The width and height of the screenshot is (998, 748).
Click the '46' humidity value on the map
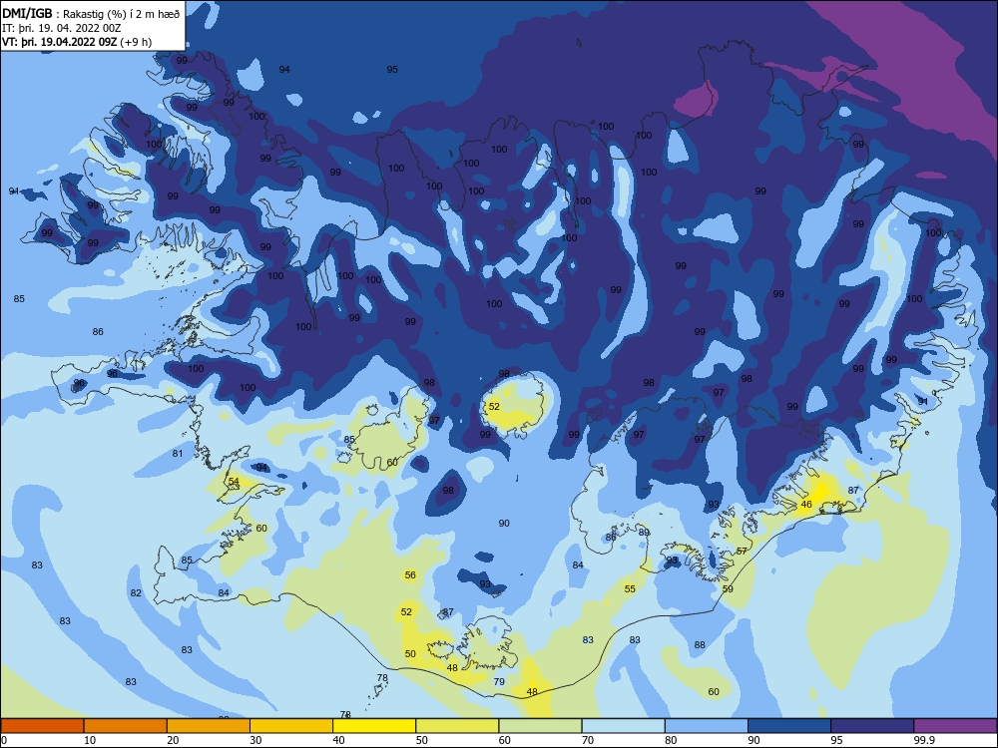[806, 505]
